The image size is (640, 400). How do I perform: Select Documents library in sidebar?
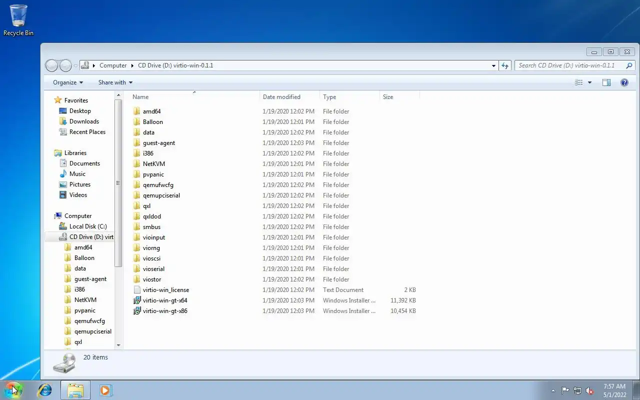tap(84, 163)
